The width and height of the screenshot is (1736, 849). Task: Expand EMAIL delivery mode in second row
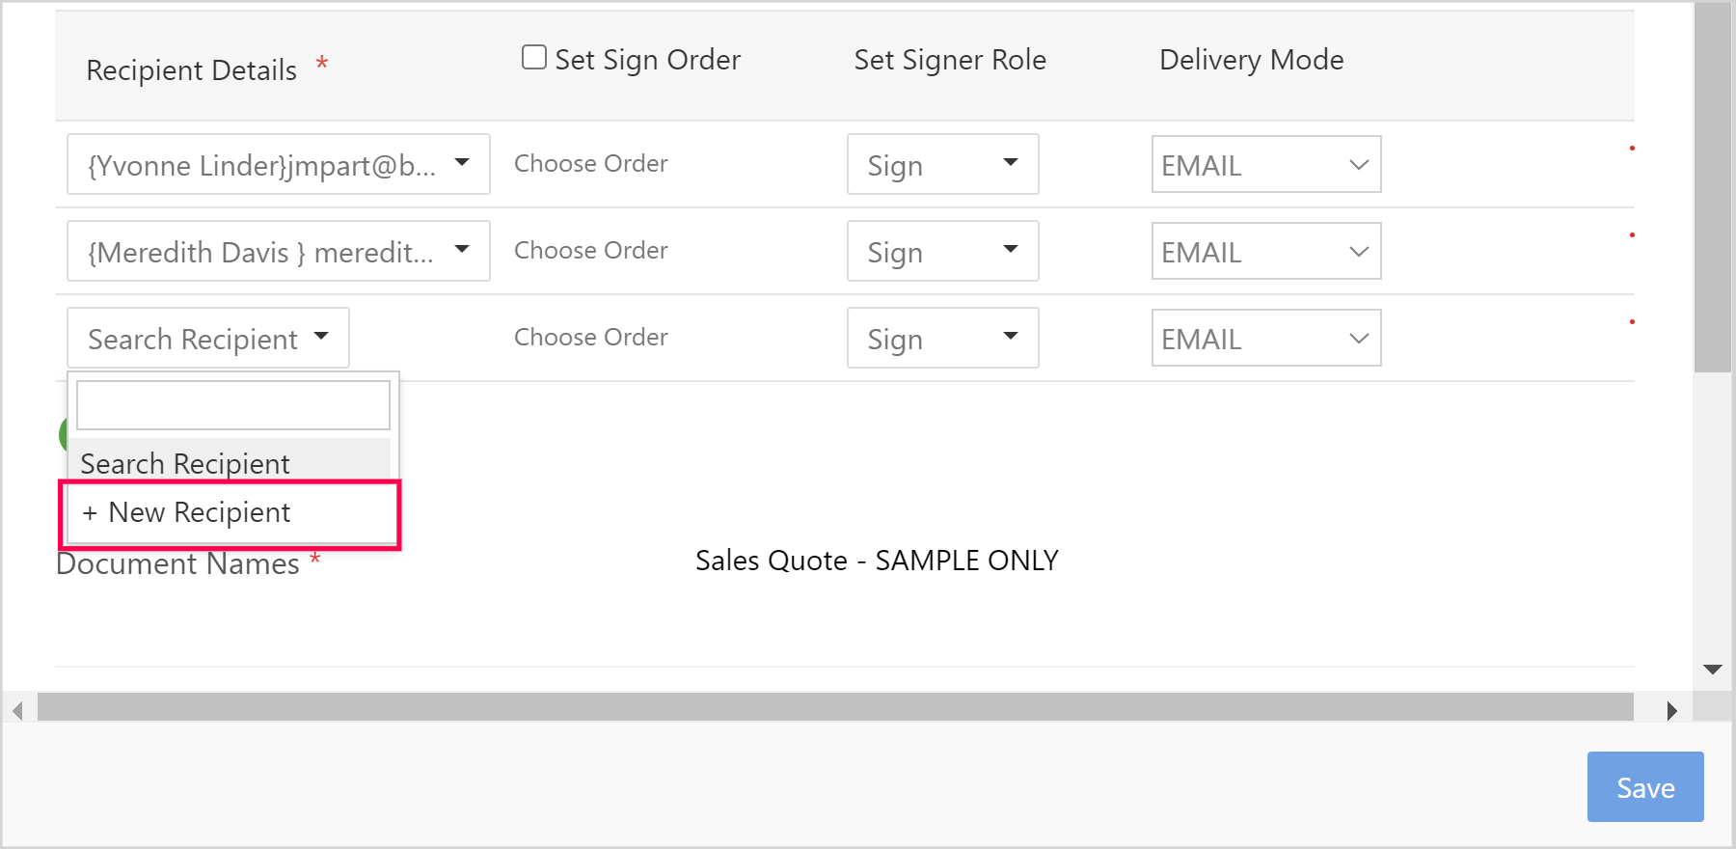(1265, 252)
